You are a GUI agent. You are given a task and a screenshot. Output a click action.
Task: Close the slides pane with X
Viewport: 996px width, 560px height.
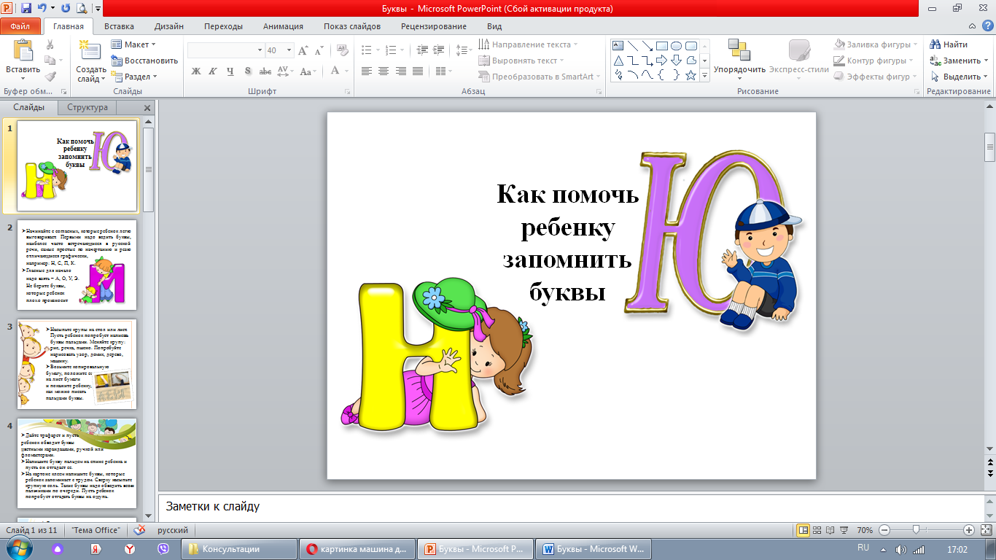click(147, 108)
